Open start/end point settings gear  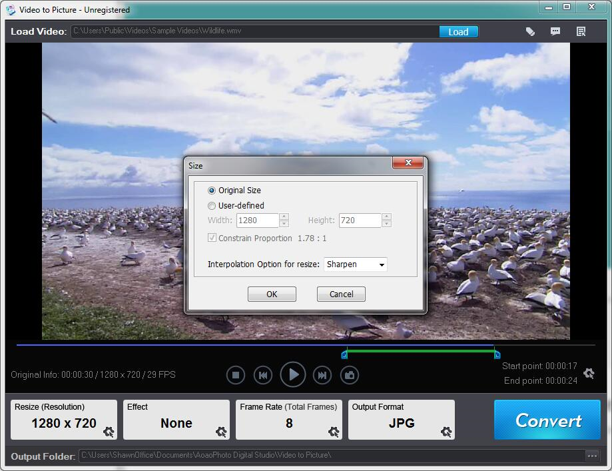[589, 373]
